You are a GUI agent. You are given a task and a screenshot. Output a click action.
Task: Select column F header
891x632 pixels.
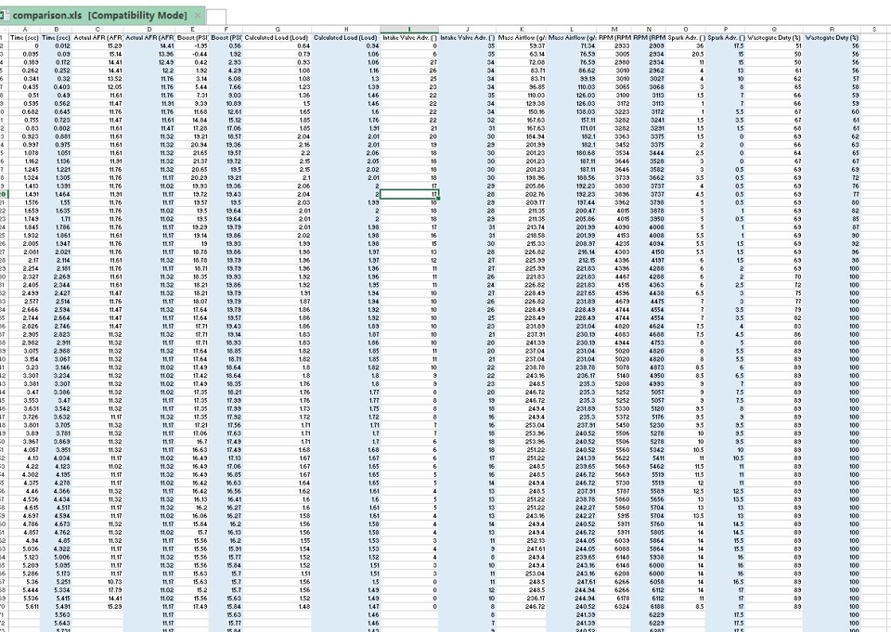[226, 29]
